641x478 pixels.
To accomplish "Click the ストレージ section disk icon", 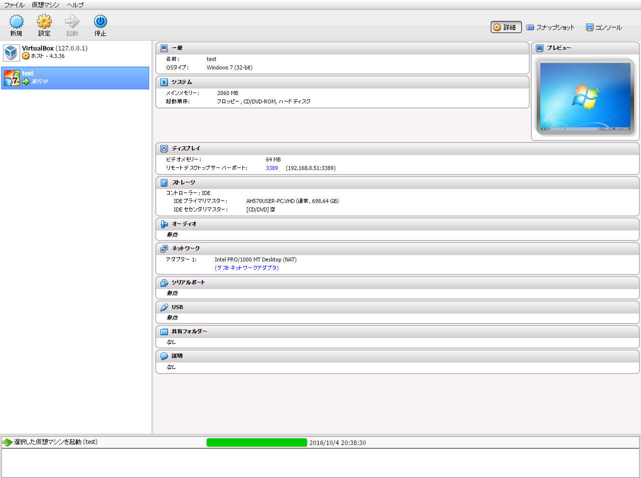I will click(164, 182).
